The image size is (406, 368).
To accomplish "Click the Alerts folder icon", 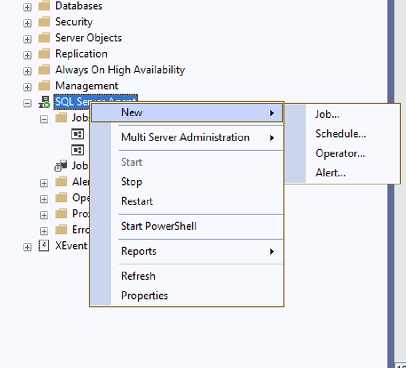I will coord(61,182).
